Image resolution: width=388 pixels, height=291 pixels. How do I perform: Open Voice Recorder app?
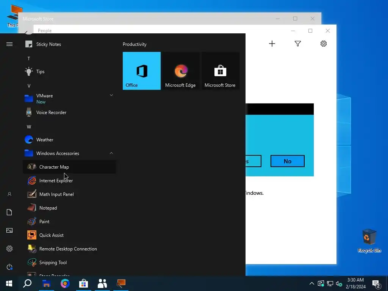click(x=69, y=112)
